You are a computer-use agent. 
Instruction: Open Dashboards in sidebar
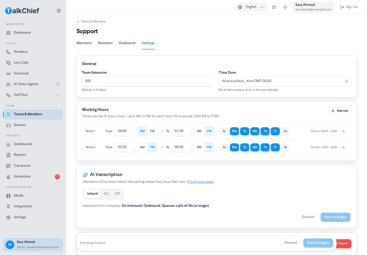33,144
